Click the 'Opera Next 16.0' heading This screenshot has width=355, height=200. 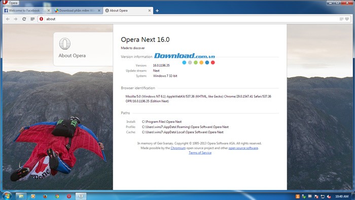[x=145, y=40]
